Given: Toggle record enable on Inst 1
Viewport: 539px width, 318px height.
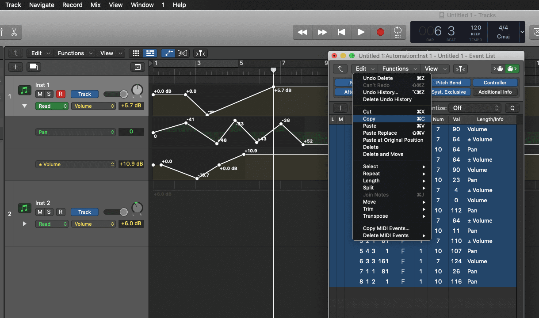Looking at the screenshot, I should [x=61, y=94].
